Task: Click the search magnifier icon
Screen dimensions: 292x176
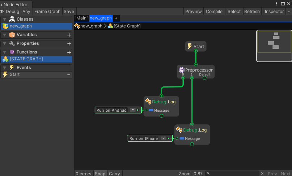Action: (x=208, y=173)
